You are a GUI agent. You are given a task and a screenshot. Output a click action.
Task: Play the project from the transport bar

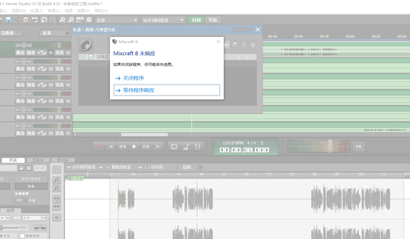coord(134,147)
